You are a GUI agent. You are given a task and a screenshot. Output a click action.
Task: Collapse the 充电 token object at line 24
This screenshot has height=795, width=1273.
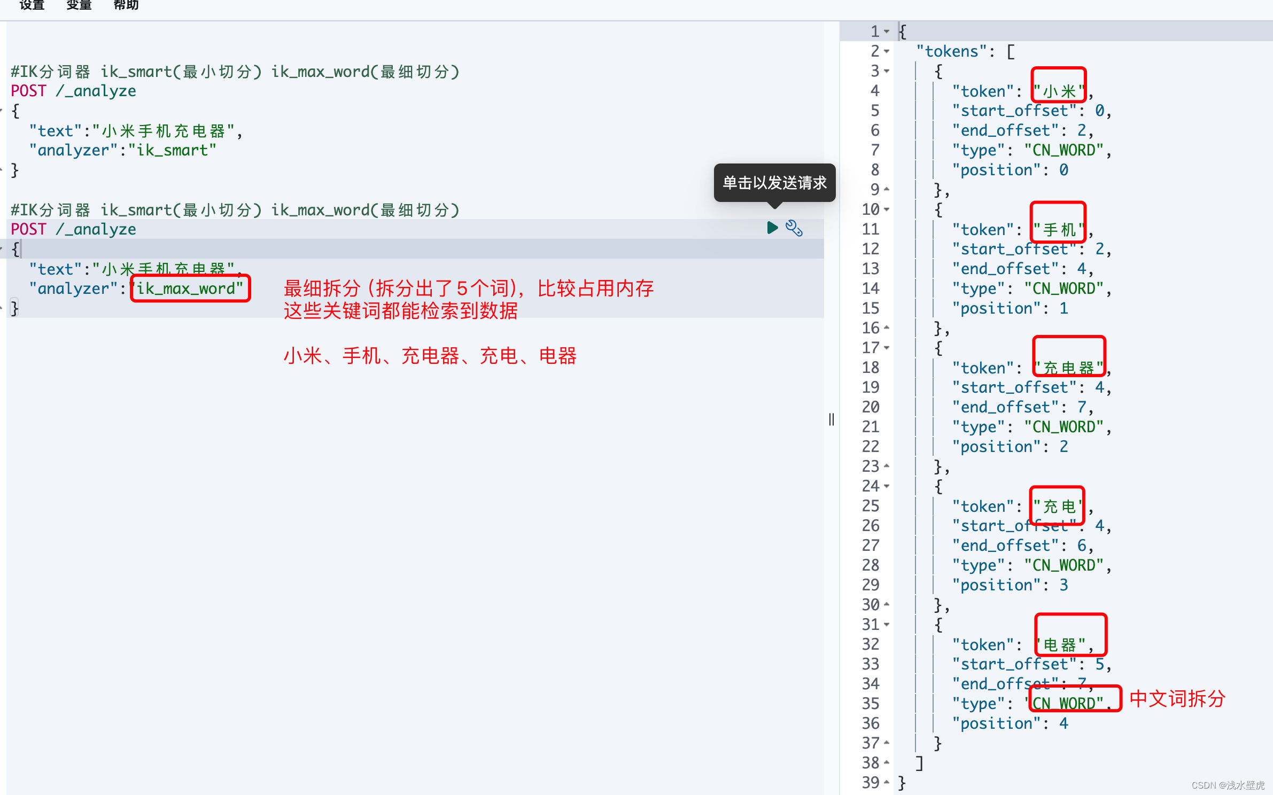(x=887, y=486)
